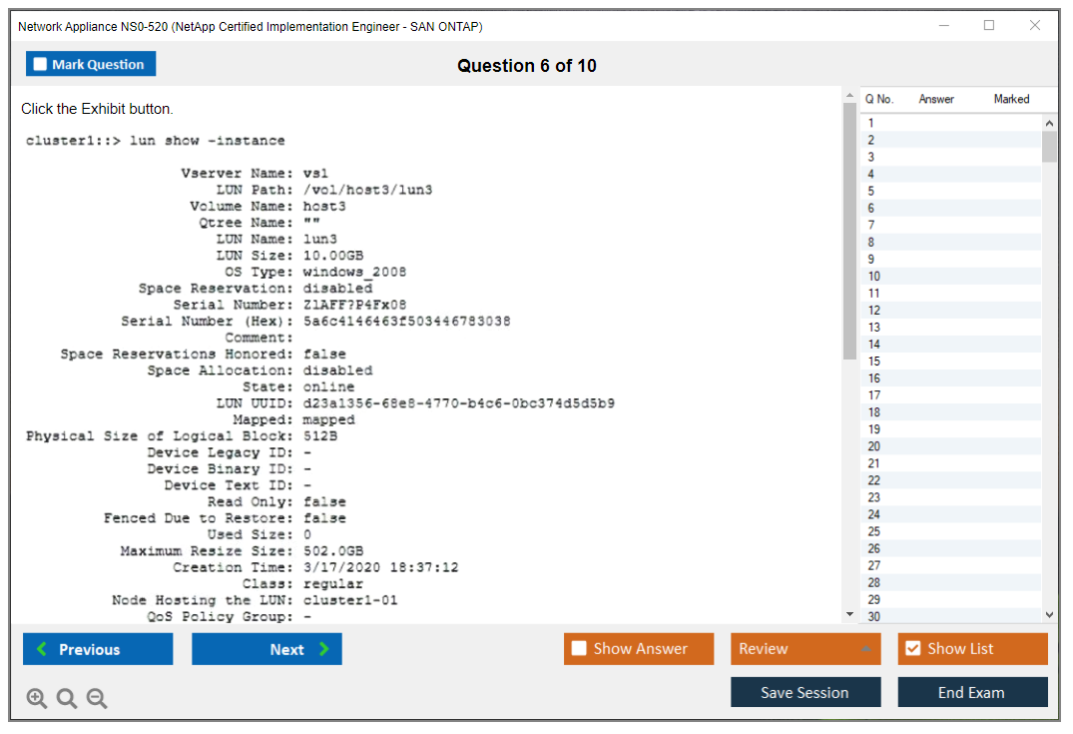Click the zoom in magnifier icon
Viewport: 1073px width, 734px height.
[37, 699]
